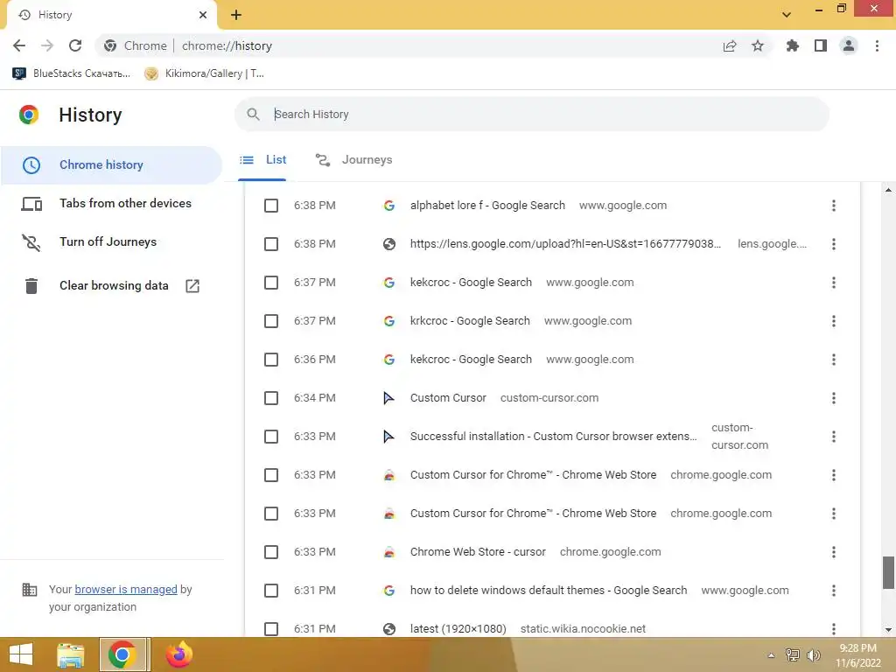Viewport: 896px width, 672px height.
Task: Click cursor favicon of Successful installation entry
Action: [x=389, y=437]
